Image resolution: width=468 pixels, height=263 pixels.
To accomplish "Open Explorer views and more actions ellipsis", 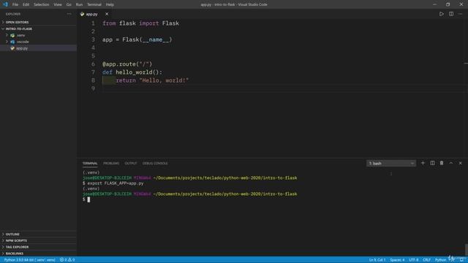I will pyautogui.click(x=69, y=14).
